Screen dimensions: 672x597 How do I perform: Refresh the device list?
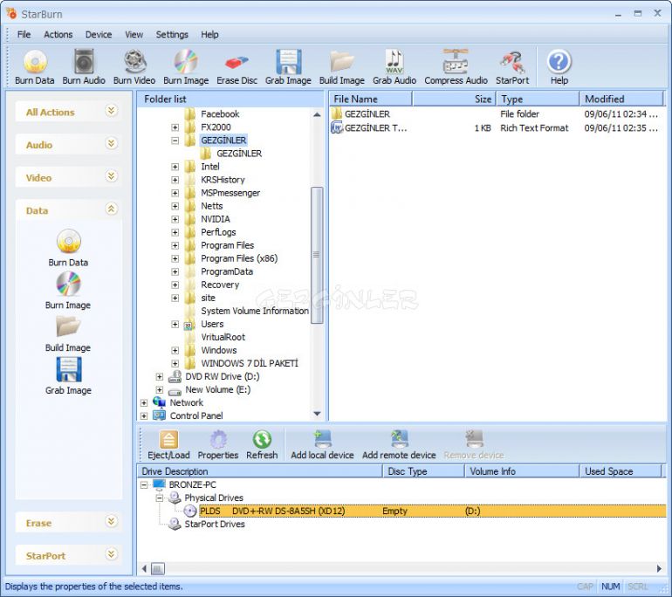tap(262, 445)
